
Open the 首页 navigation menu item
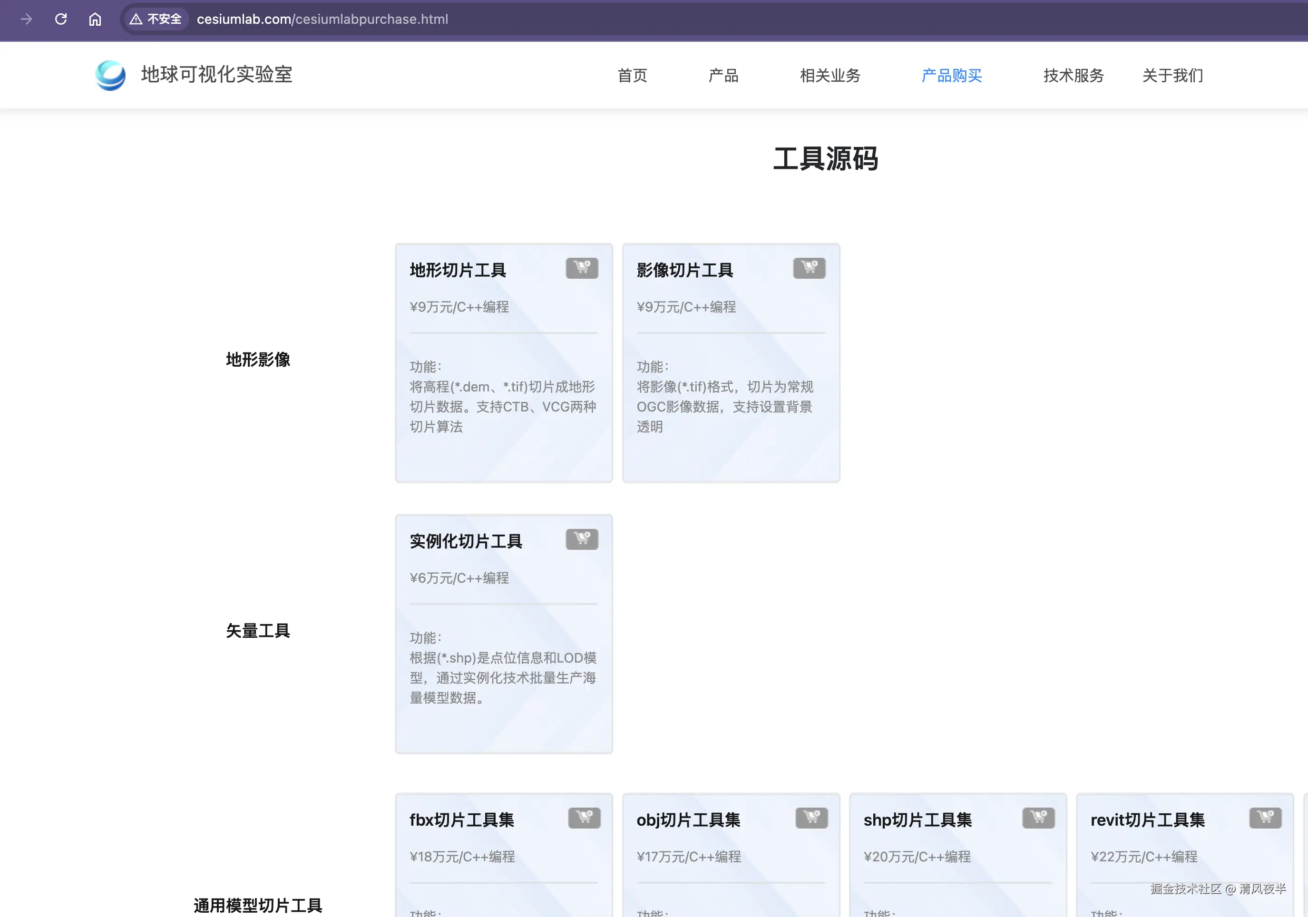632,75
